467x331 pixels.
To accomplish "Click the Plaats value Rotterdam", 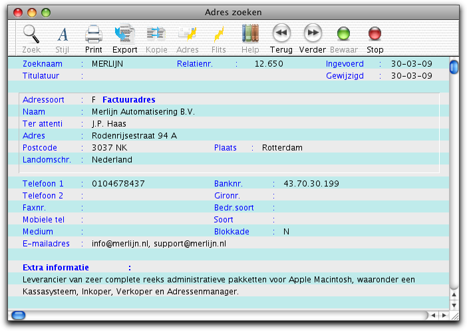I will [x=282, y=148].
